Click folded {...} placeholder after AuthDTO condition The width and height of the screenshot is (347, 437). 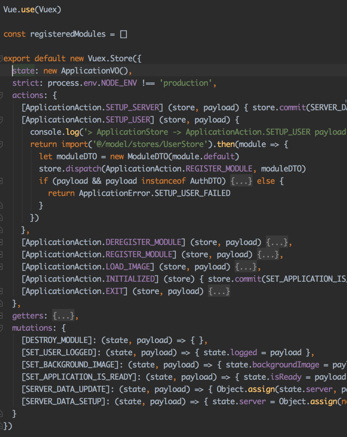pyautogui.click(x=241, y=181)
